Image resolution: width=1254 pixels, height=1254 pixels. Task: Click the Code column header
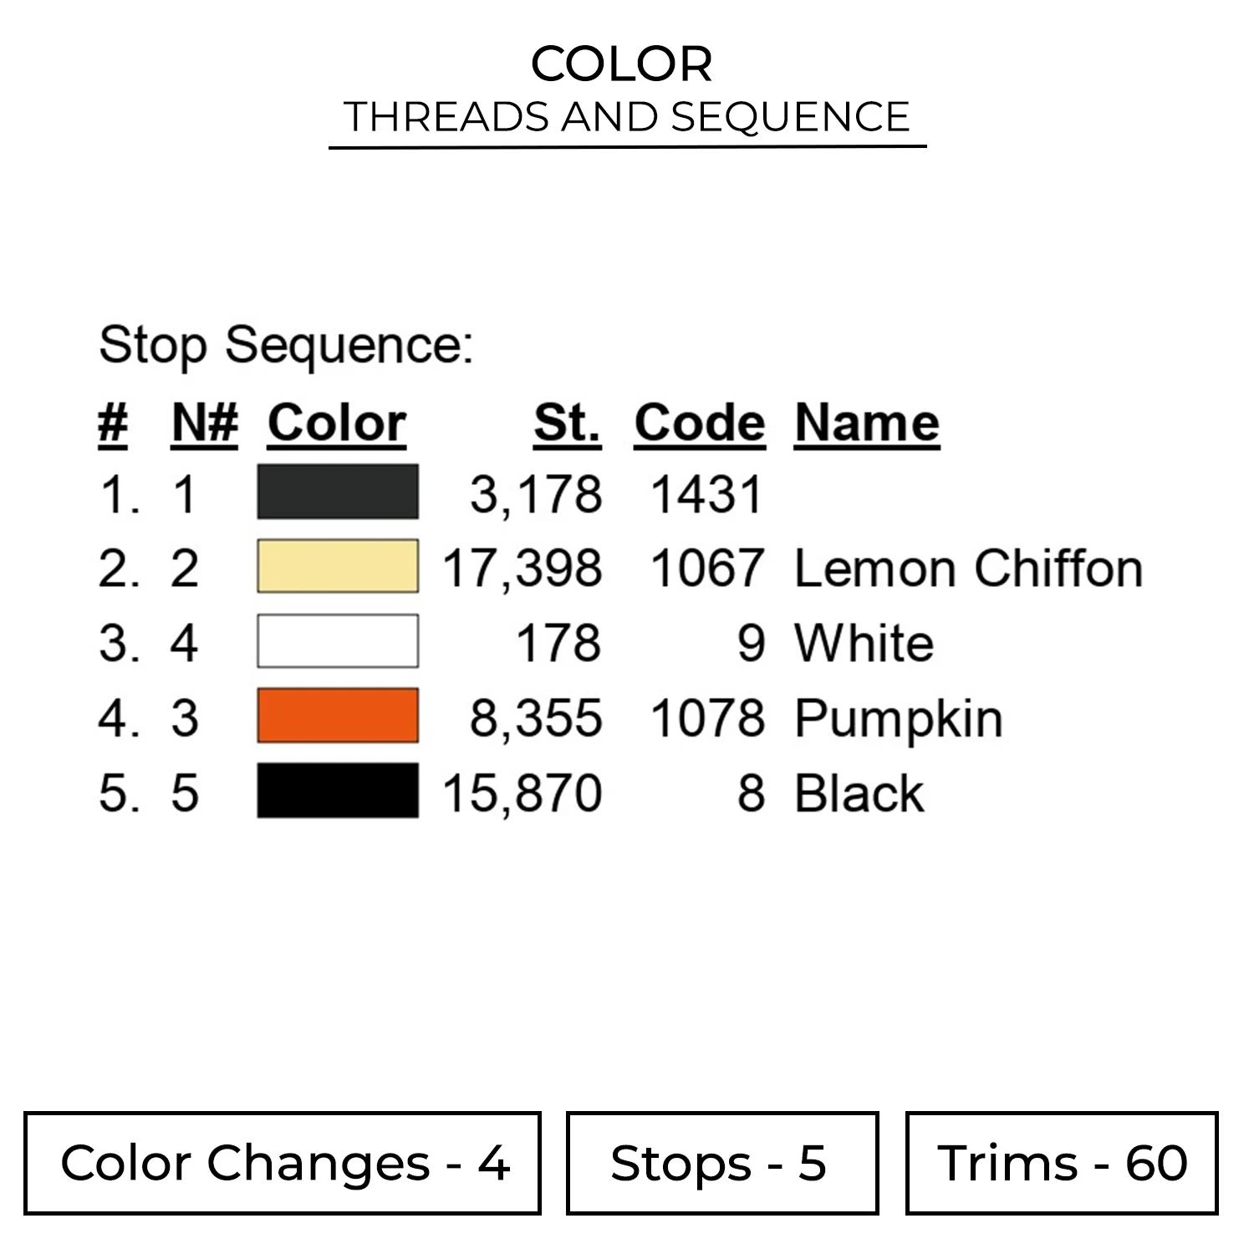pos(700,423)
